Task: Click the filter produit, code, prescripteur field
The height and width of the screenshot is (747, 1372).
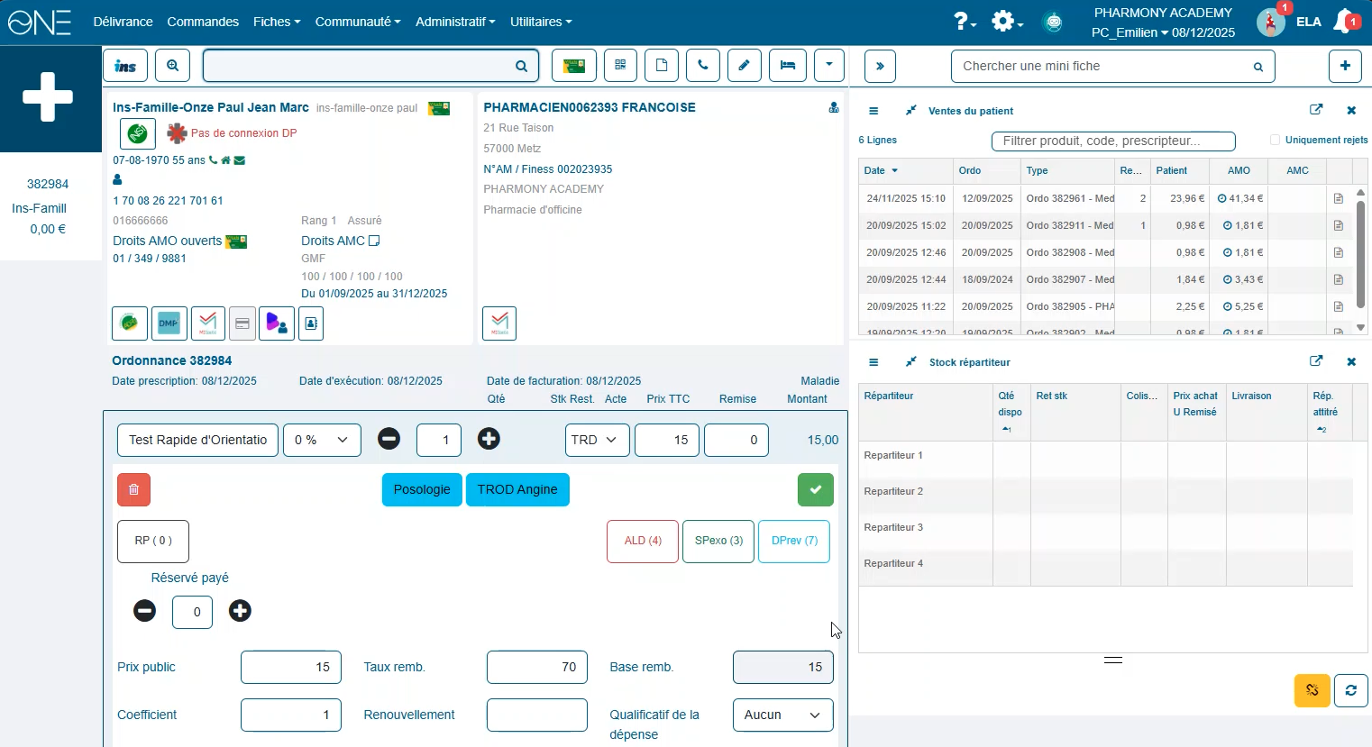Action: point(1113,141)
